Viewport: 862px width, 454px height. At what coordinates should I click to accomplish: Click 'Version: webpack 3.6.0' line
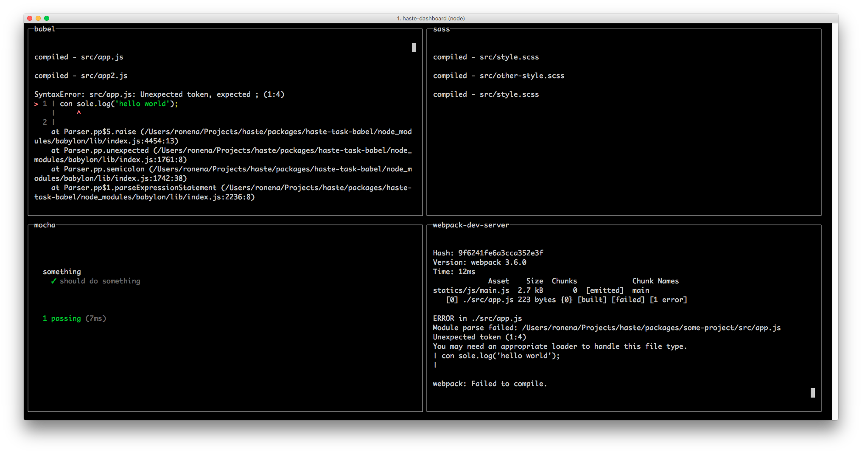point(480,262)
